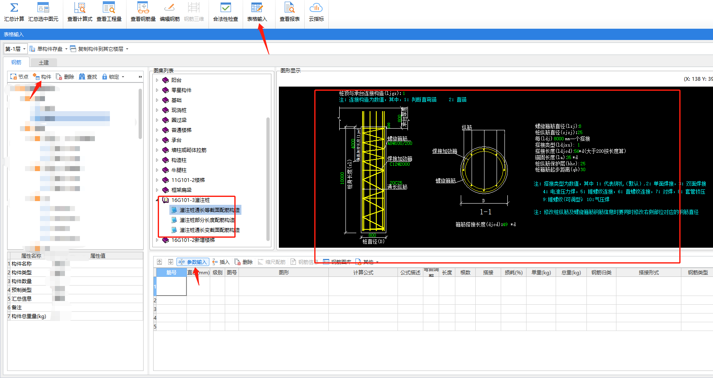Collapse the 16G101-3灌注桩 node

tap(157, 200)
